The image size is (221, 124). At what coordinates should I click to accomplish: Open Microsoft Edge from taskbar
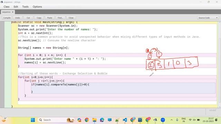click(x=102, y=120)
